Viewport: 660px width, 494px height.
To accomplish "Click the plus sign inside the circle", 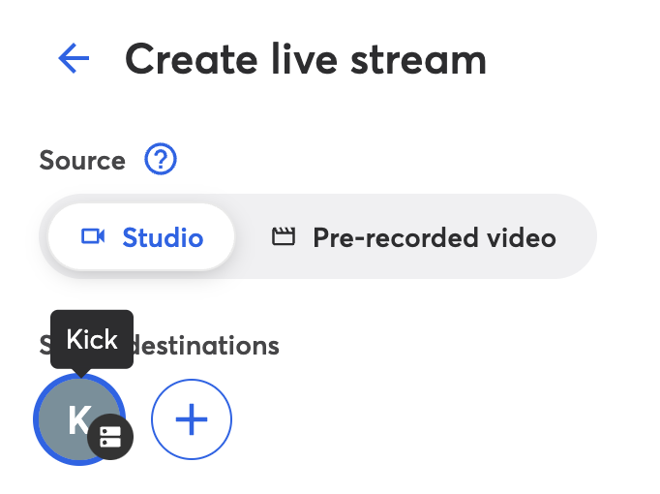I will pyautogui.click(x=192, y=419).
